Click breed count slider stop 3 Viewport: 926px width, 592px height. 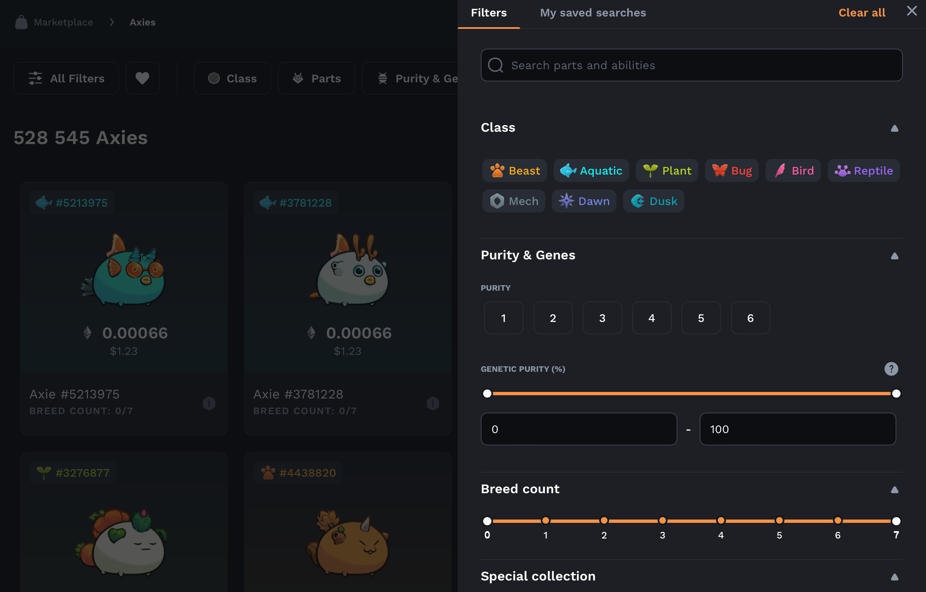[x=663, y=521]
